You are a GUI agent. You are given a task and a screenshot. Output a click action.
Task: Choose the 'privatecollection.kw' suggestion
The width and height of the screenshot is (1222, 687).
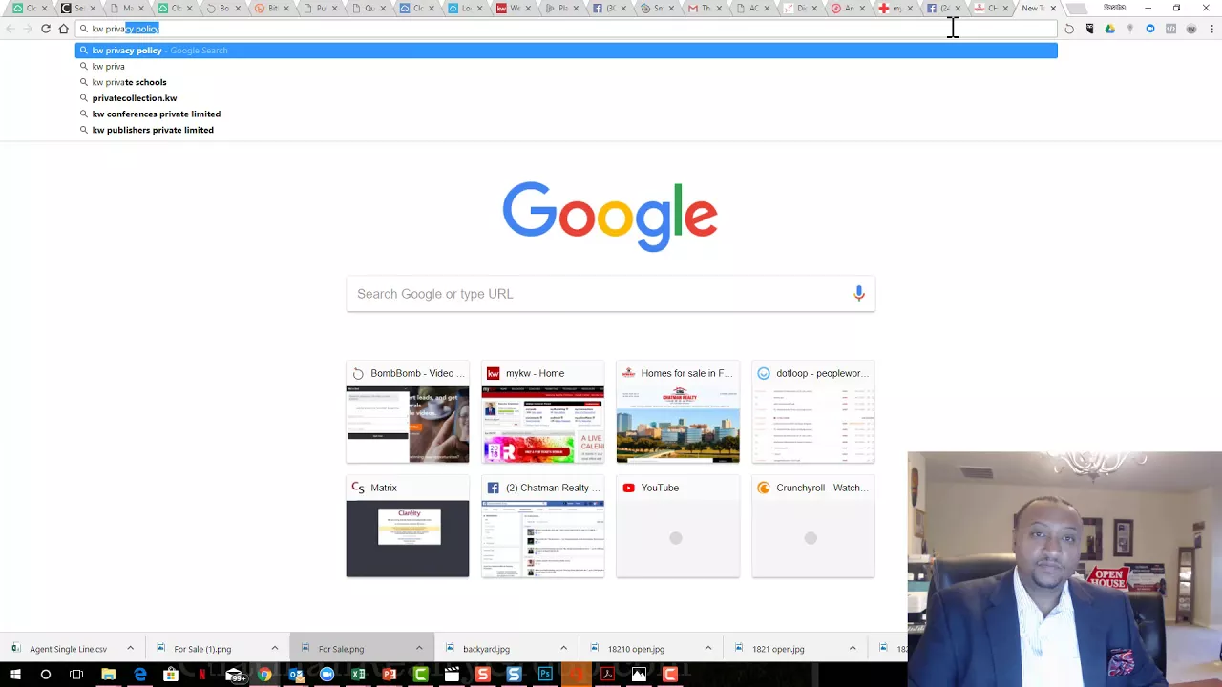coord(566,97)
